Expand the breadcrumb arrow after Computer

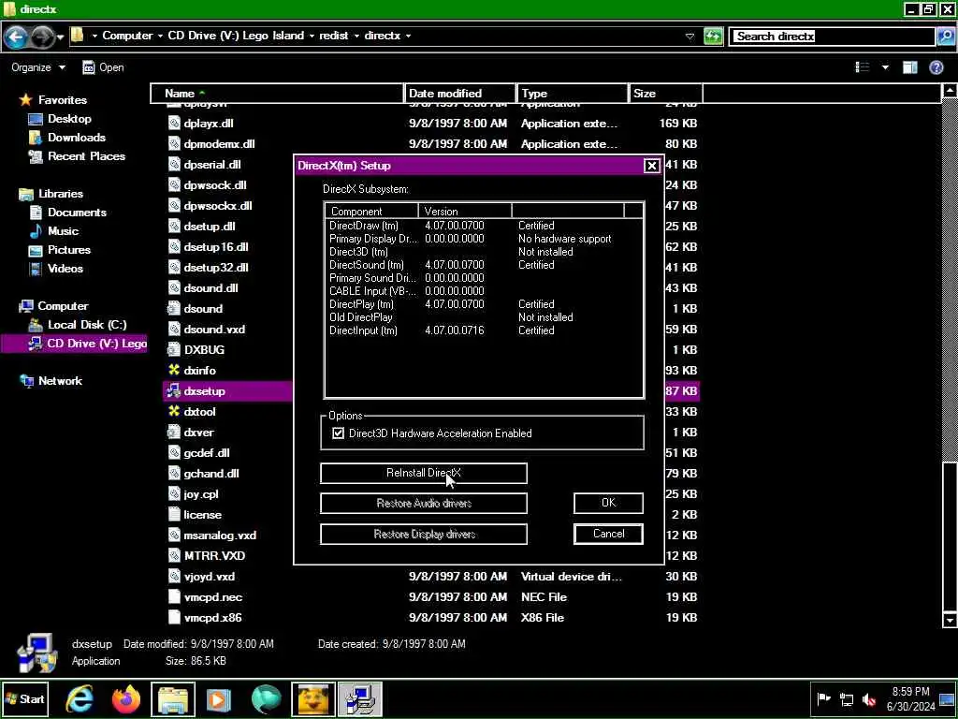(x=160, y=36)
